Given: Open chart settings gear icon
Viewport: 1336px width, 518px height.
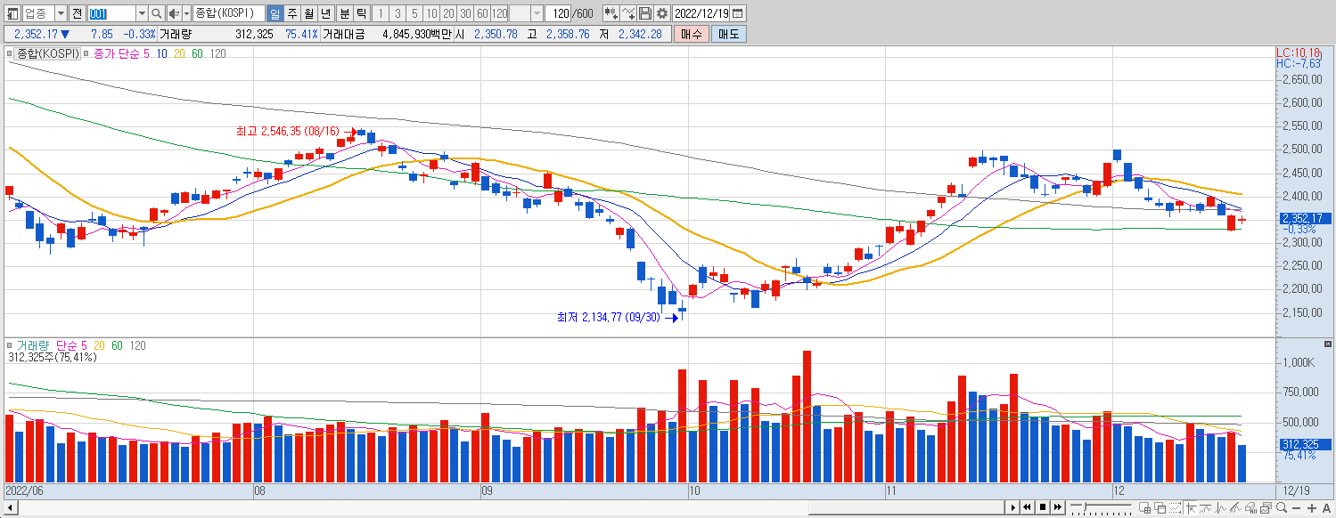Looking at the screenshot, I should pos(662,13).
